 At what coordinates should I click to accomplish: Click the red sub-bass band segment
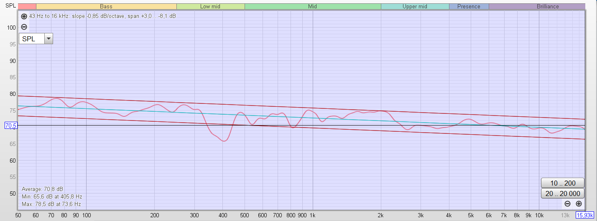coord(27,6)
